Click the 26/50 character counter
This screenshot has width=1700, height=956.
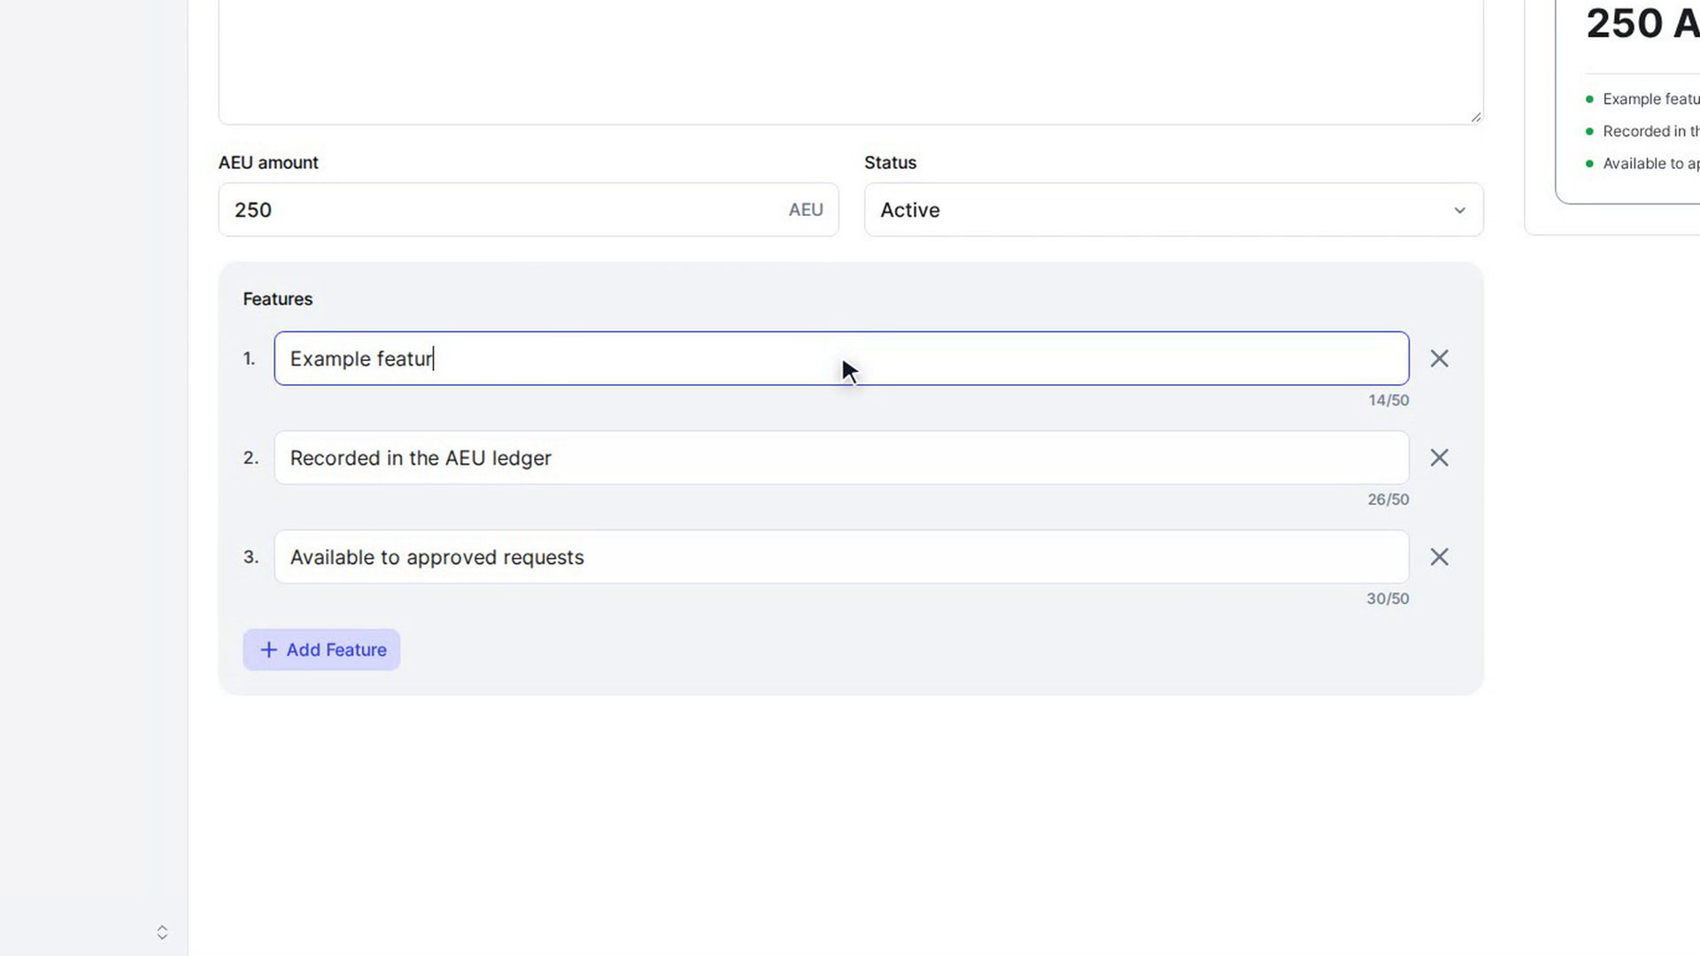click(x=1388, y=499)
